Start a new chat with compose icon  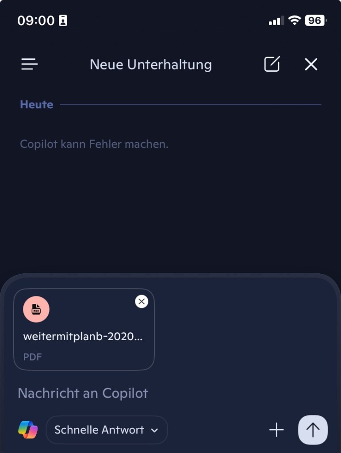coord(272,65)
